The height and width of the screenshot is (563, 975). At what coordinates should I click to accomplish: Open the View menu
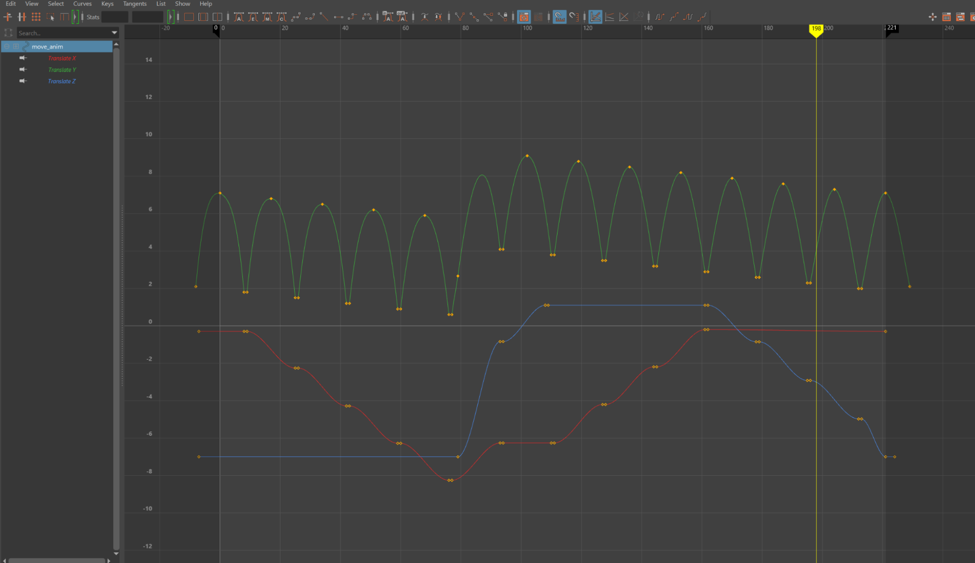pyautogui.click(x=32, y=4)
